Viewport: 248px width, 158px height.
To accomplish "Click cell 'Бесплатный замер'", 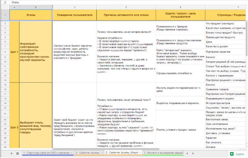I will pos(225,120).
